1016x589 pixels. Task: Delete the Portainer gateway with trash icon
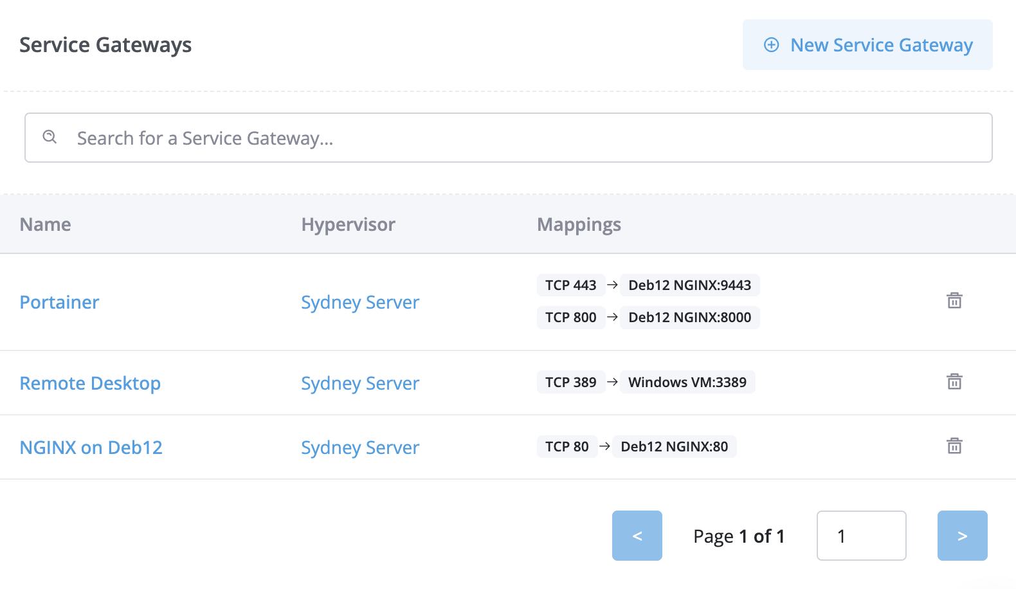[954, 300]
